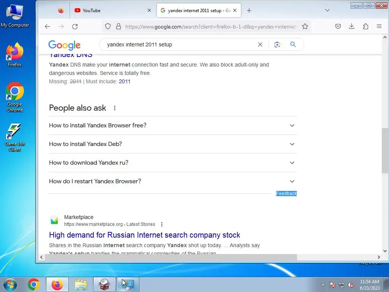Open the Firefox hamburger application menu
This screenshot has height=292, width=389.
[379, 26]
